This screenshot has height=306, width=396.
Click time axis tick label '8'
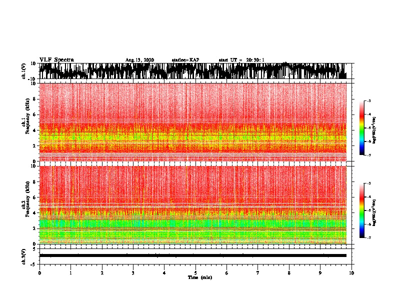pyautogui.click(x=289, y=273)
